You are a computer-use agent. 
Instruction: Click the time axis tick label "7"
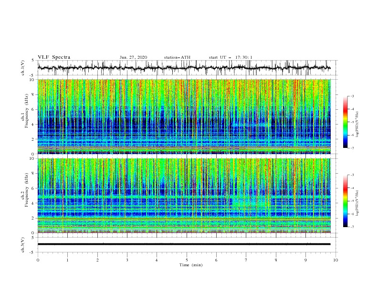pos(246,260)
